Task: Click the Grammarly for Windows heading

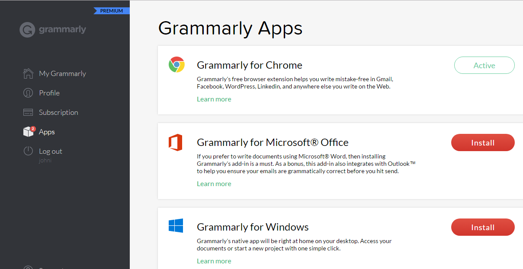Action: [x=253, y=227]
